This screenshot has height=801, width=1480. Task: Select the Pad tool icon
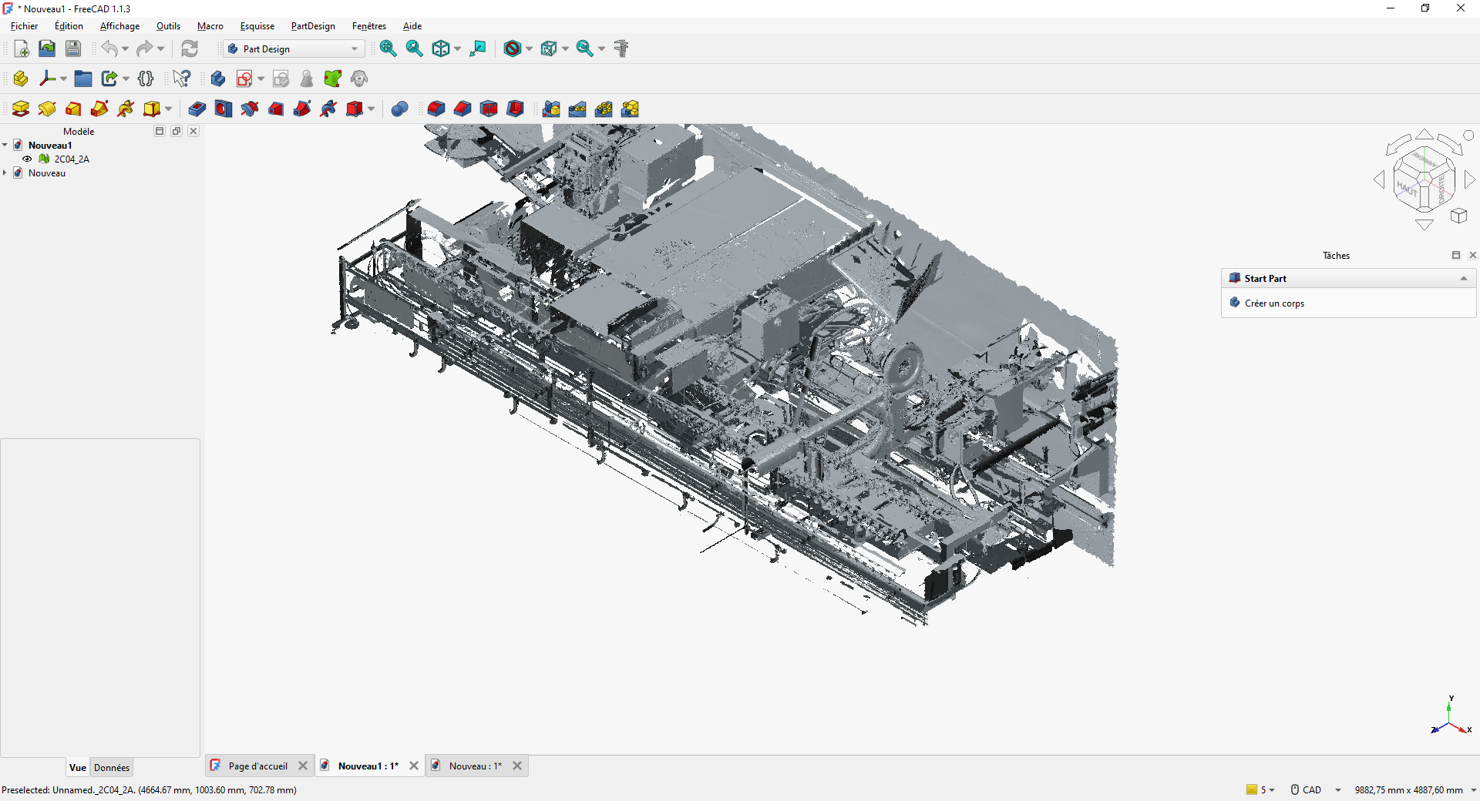(21, 109)
